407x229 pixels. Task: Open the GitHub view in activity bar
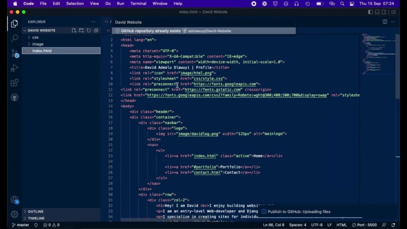(x=15, y=98)
